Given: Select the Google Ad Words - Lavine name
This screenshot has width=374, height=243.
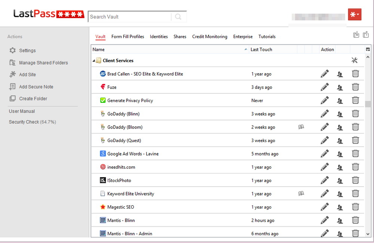Looking at the screenshot, I should tap(133, 154).
